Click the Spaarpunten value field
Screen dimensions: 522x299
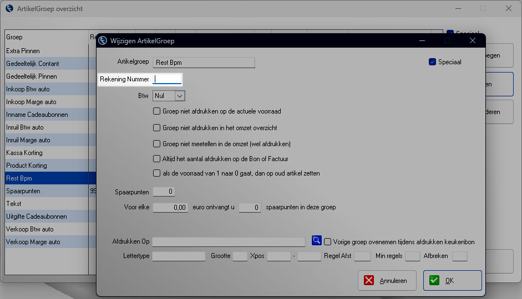click(164, 192)
